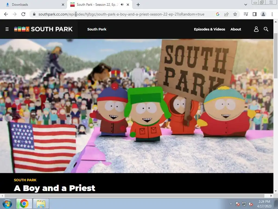Viewport: 278px width, 209px height.
Task: Open the user account icon
Action: [x=256, y=29]
